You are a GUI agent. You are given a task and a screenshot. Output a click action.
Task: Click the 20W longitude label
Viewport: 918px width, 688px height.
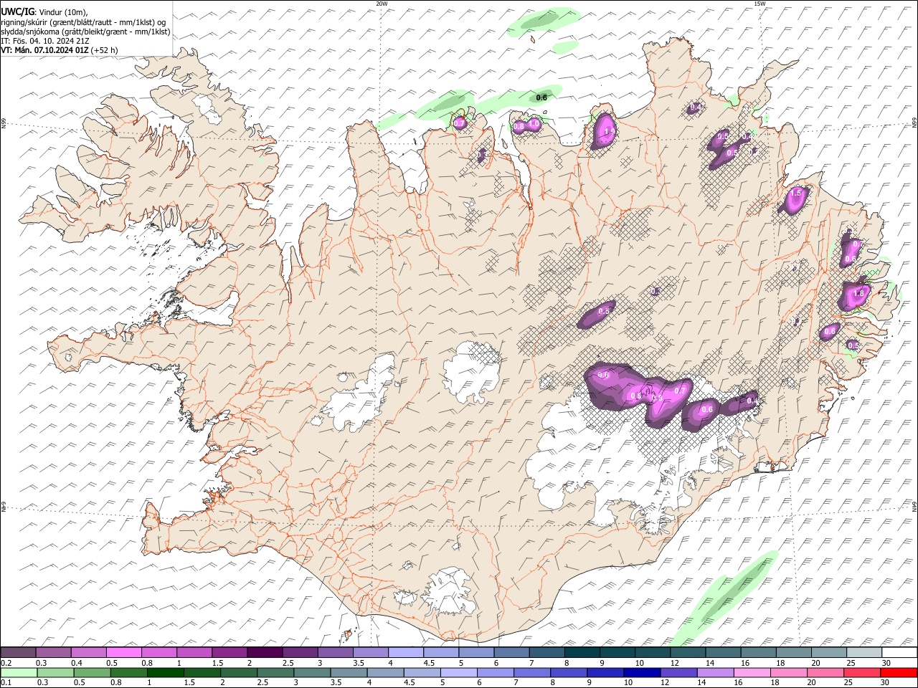[382, 4]
